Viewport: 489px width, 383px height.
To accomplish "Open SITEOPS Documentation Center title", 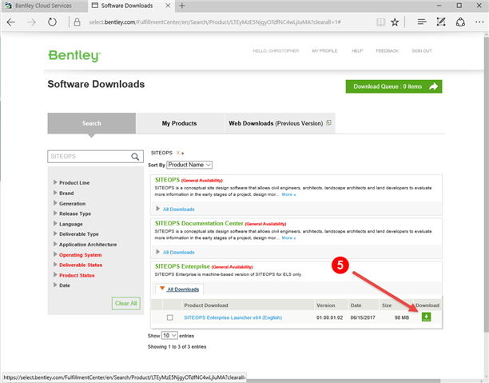I will (x=199, y=223).
